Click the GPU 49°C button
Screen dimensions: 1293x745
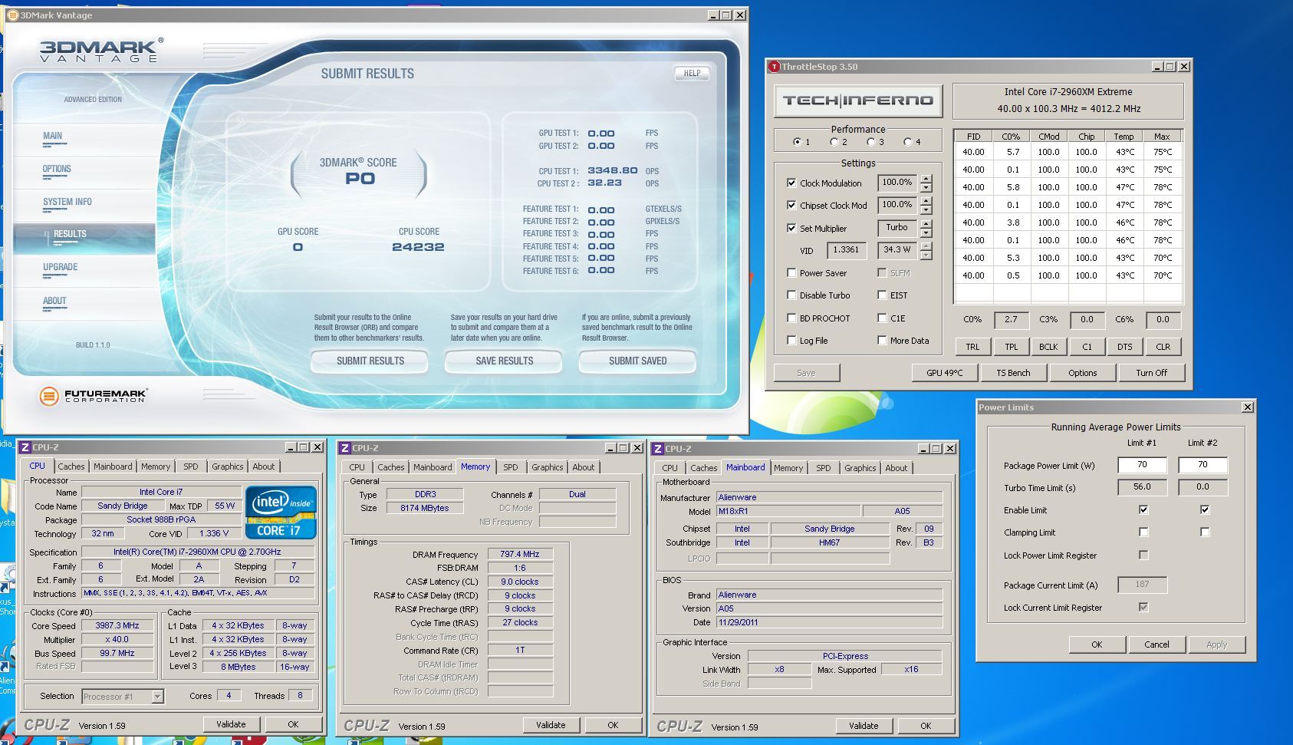click(944, 373)
